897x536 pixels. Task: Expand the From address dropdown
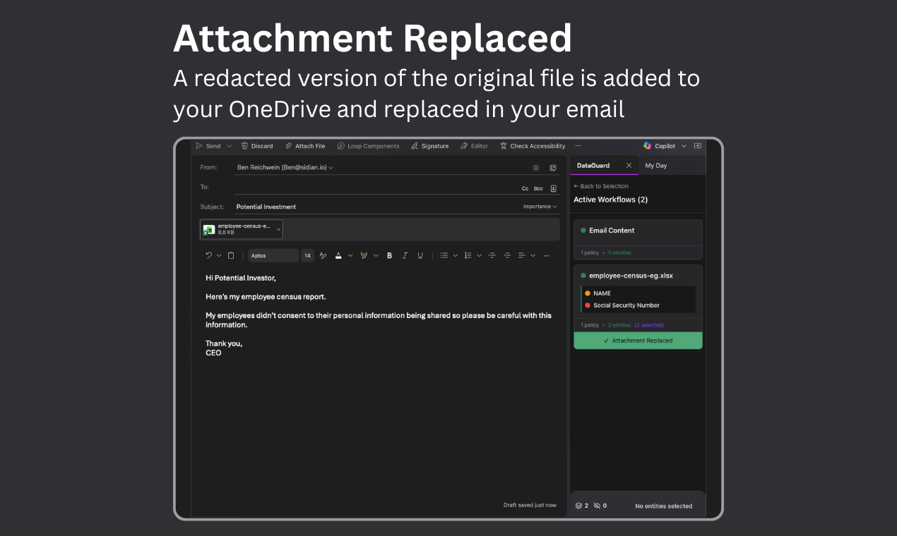tap(330, 167)
